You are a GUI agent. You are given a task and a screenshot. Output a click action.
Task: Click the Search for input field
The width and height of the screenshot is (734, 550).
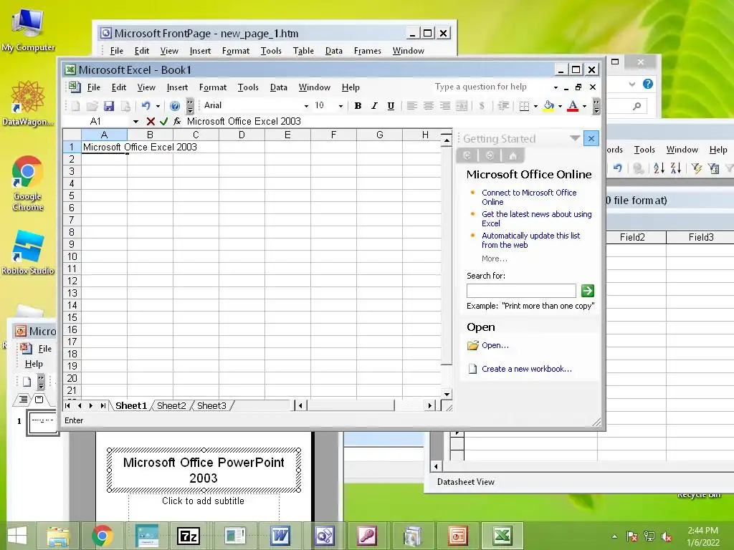(521, 291)
